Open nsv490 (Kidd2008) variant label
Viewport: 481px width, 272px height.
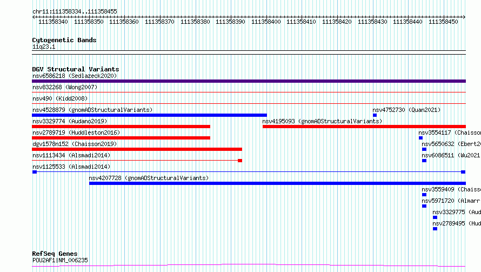click(x=60, y=98)
